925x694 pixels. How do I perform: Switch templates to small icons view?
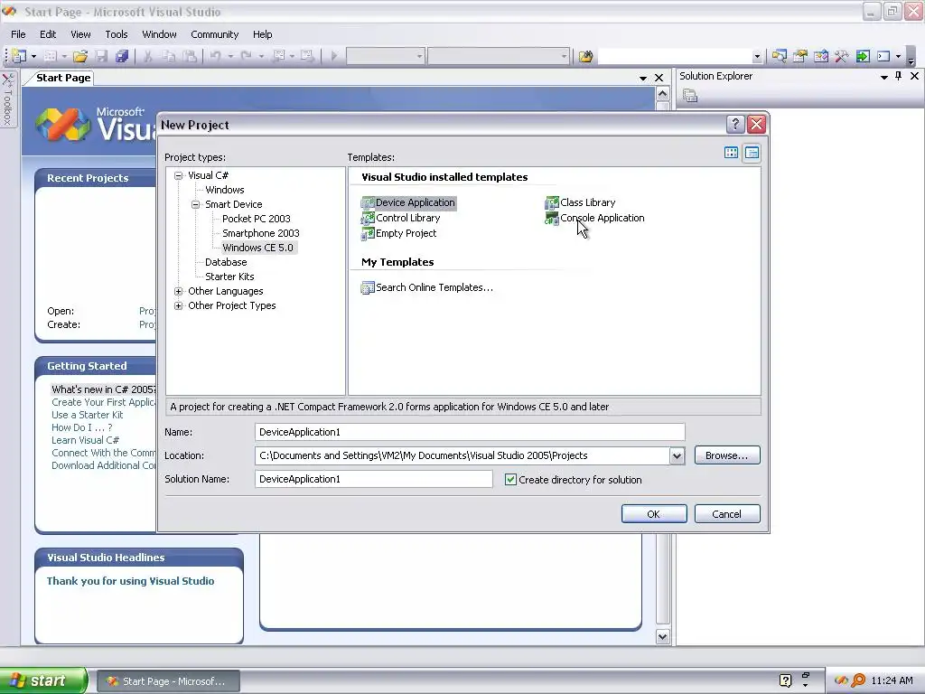pos(752,153)
